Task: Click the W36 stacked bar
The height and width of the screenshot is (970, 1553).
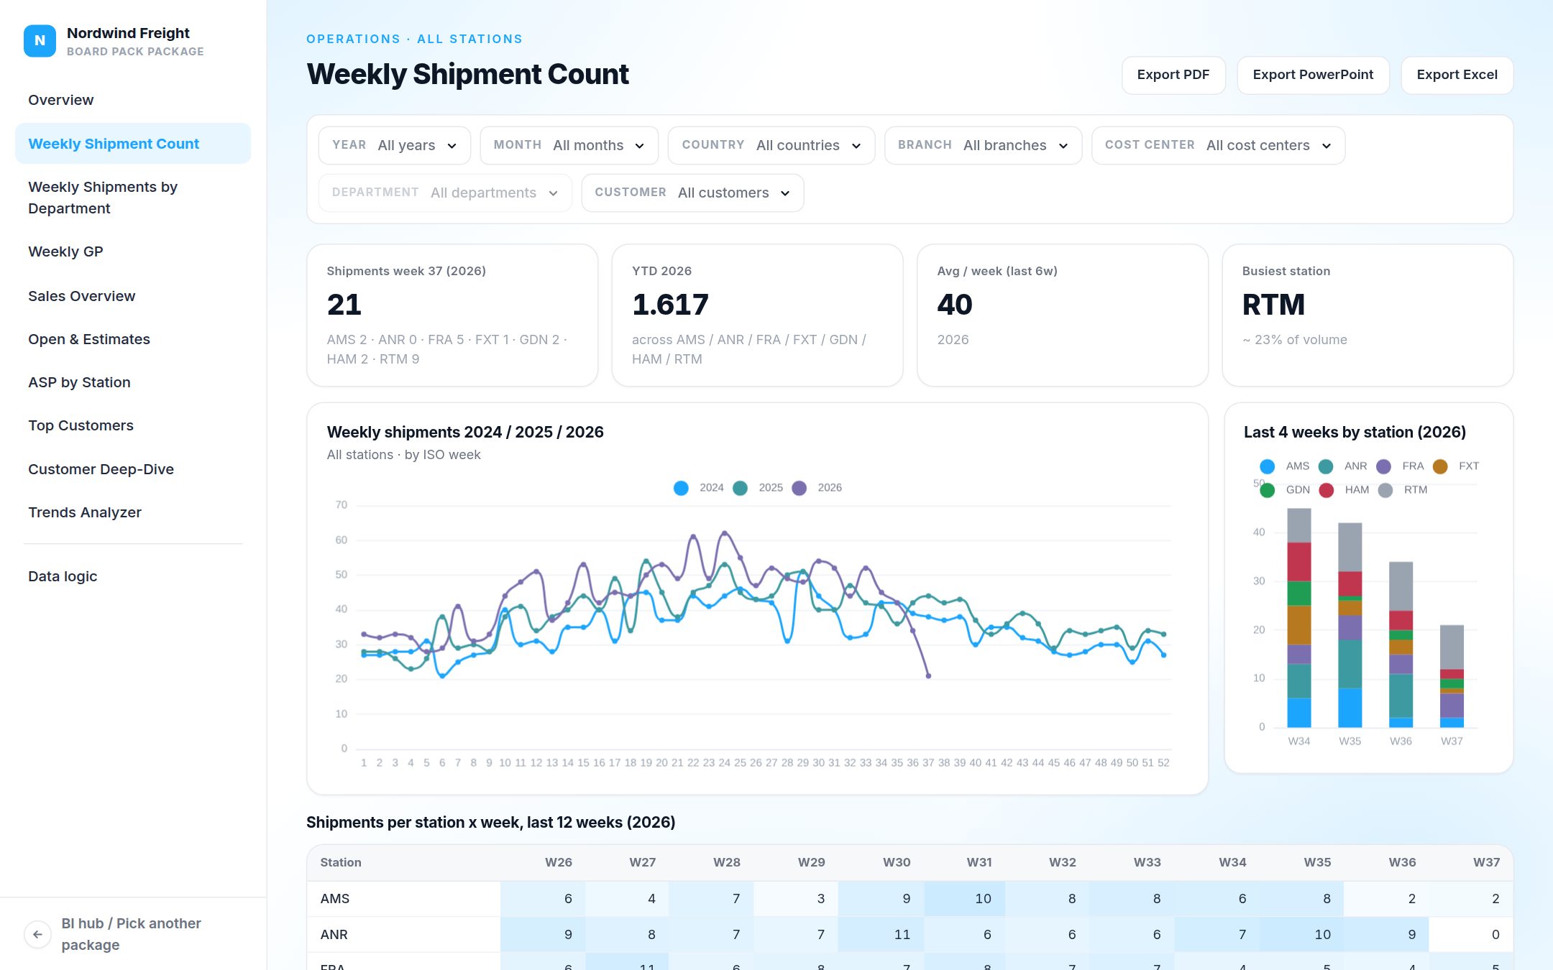Action: tap(1401, 645)
